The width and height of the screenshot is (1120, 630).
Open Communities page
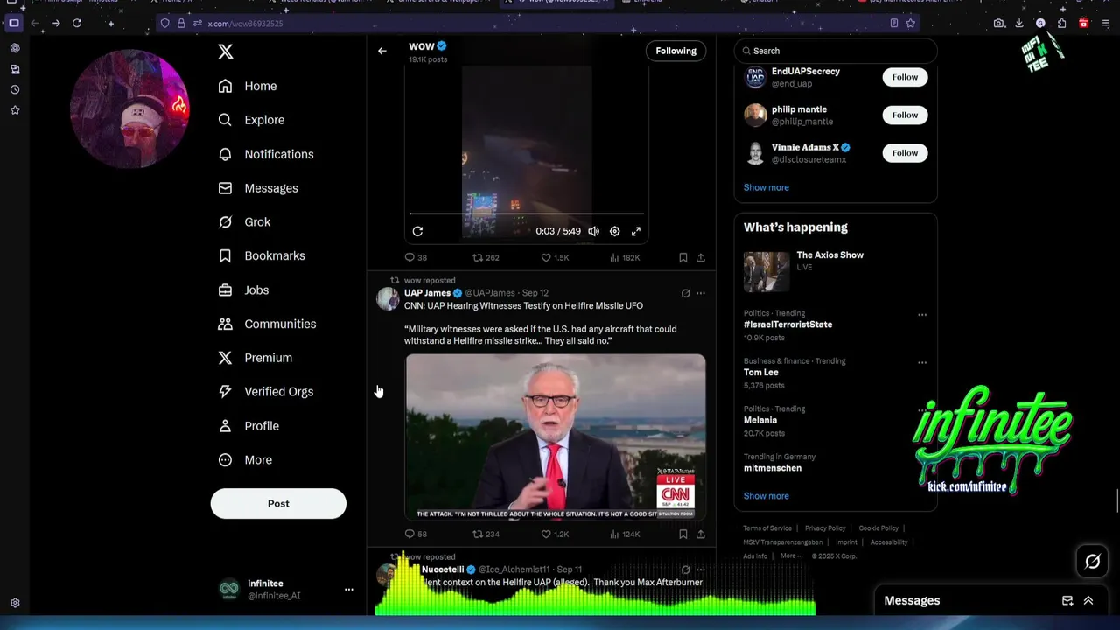267,324
